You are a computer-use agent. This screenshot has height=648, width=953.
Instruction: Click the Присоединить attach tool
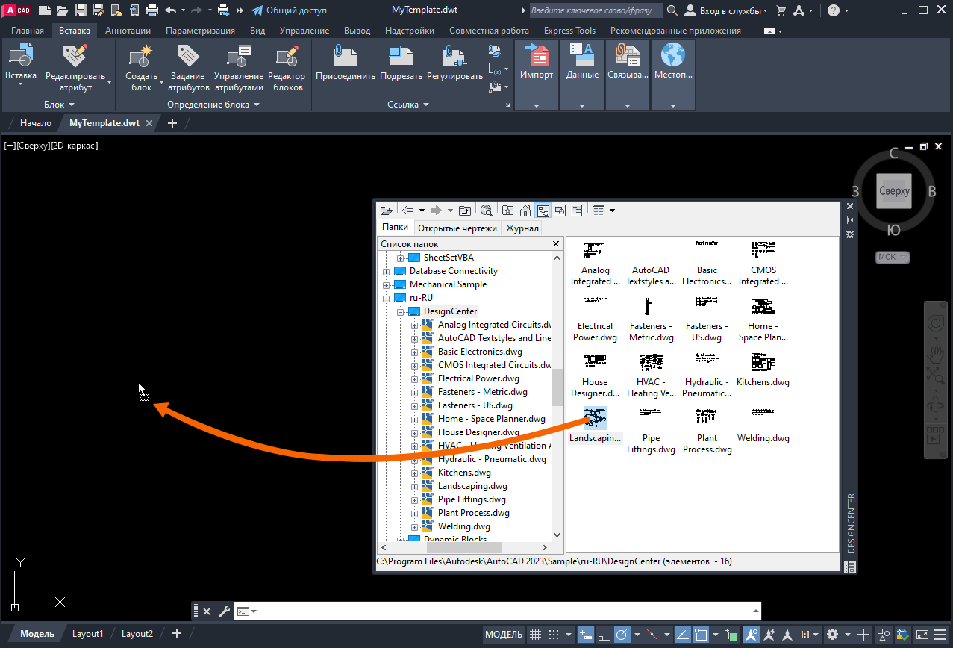coord(346,63)
